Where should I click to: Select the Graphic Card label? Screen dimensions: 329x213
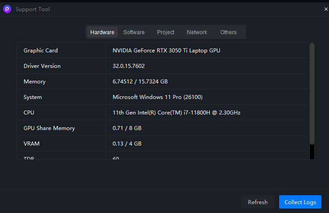coord(41,51)
